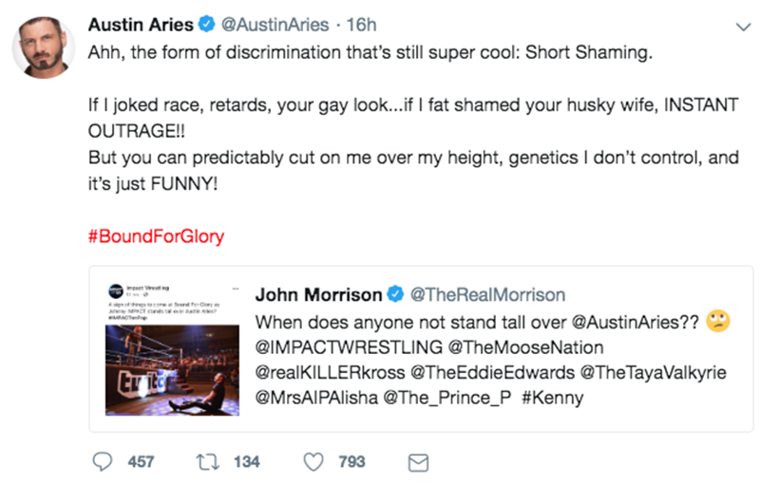Open the #BoundForGlory hashtag
760x484 pixels.
pos(156,236)
